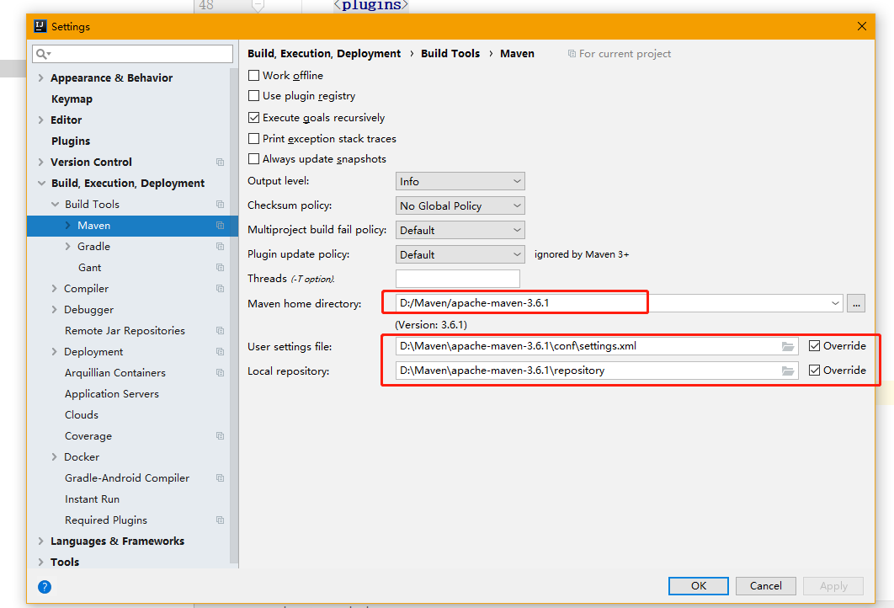This screenshot has height=608, width=894.
Task: Collapse Build, Execution, Deployment section
Action: tap(41, 183)
